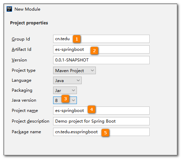The width and height of the screenshot is (181, 159).
Task: Click the Group Id label
Action: pos(21,39)
